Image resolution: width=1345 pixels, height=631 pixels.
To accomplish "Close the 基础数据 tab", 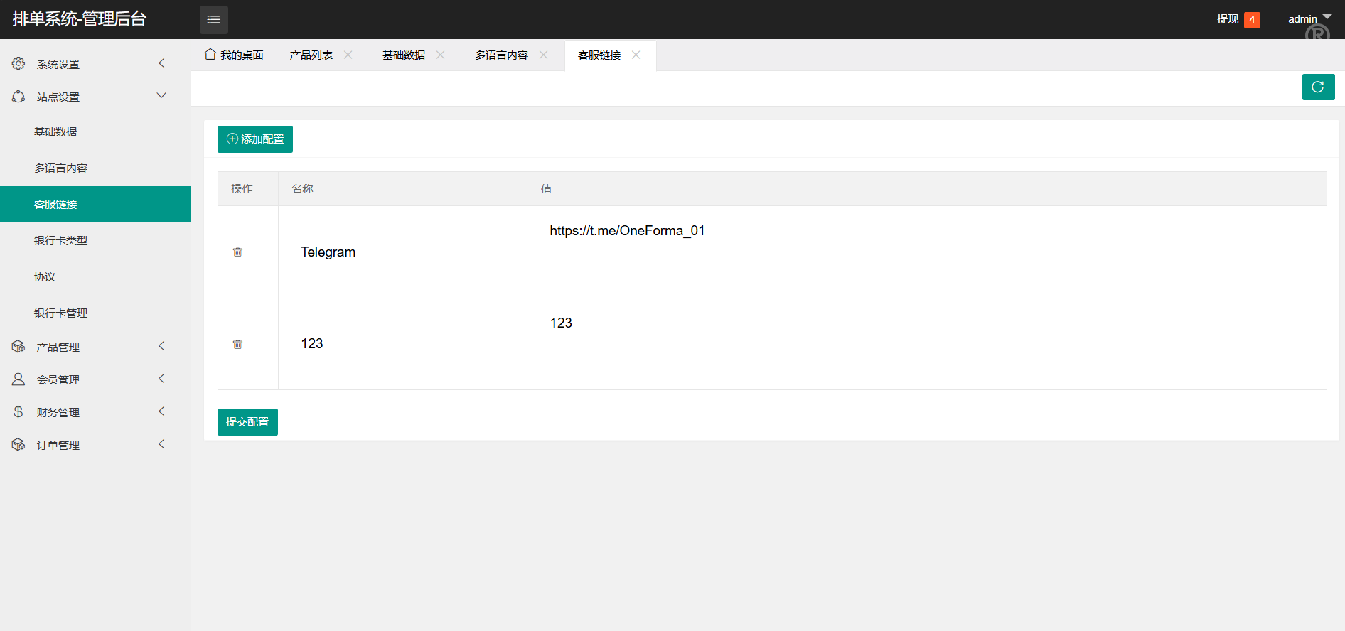I will [x=441, y=55].
